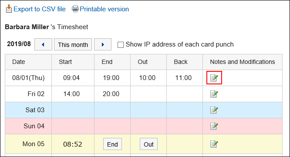Click the Barbara Miller name
The width and height of the screenshot is (290, 157).
(27, 27)
